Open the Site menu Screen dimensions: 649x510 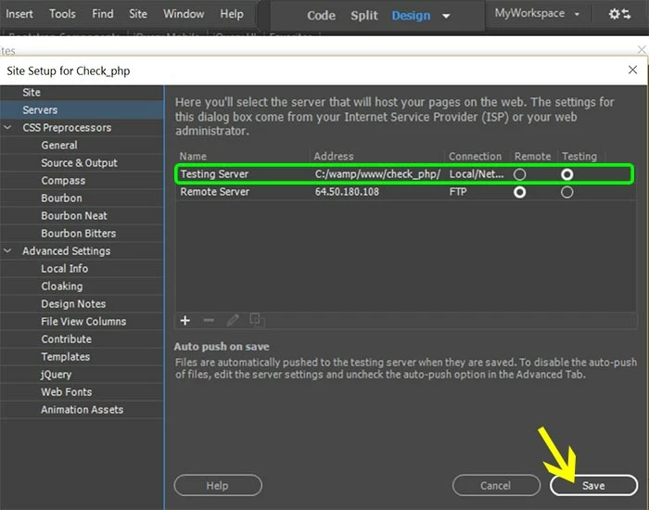(x=138, y=14)
